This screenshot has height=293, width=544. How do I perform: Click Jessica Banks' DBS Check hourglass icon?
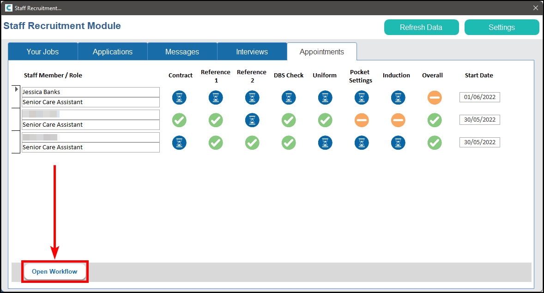[x=289, y=97]
